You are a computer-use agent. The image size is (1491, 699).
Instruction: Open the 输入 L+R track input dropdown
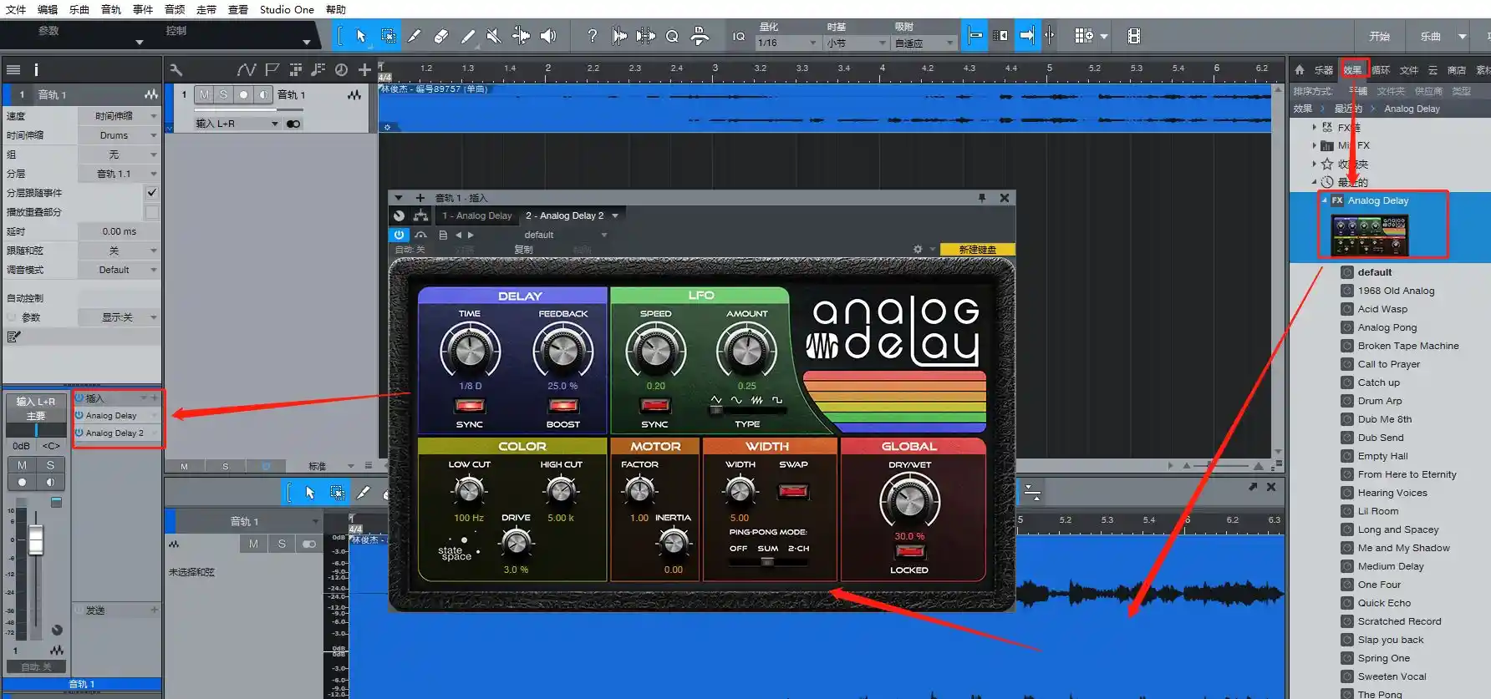point(237,124)
